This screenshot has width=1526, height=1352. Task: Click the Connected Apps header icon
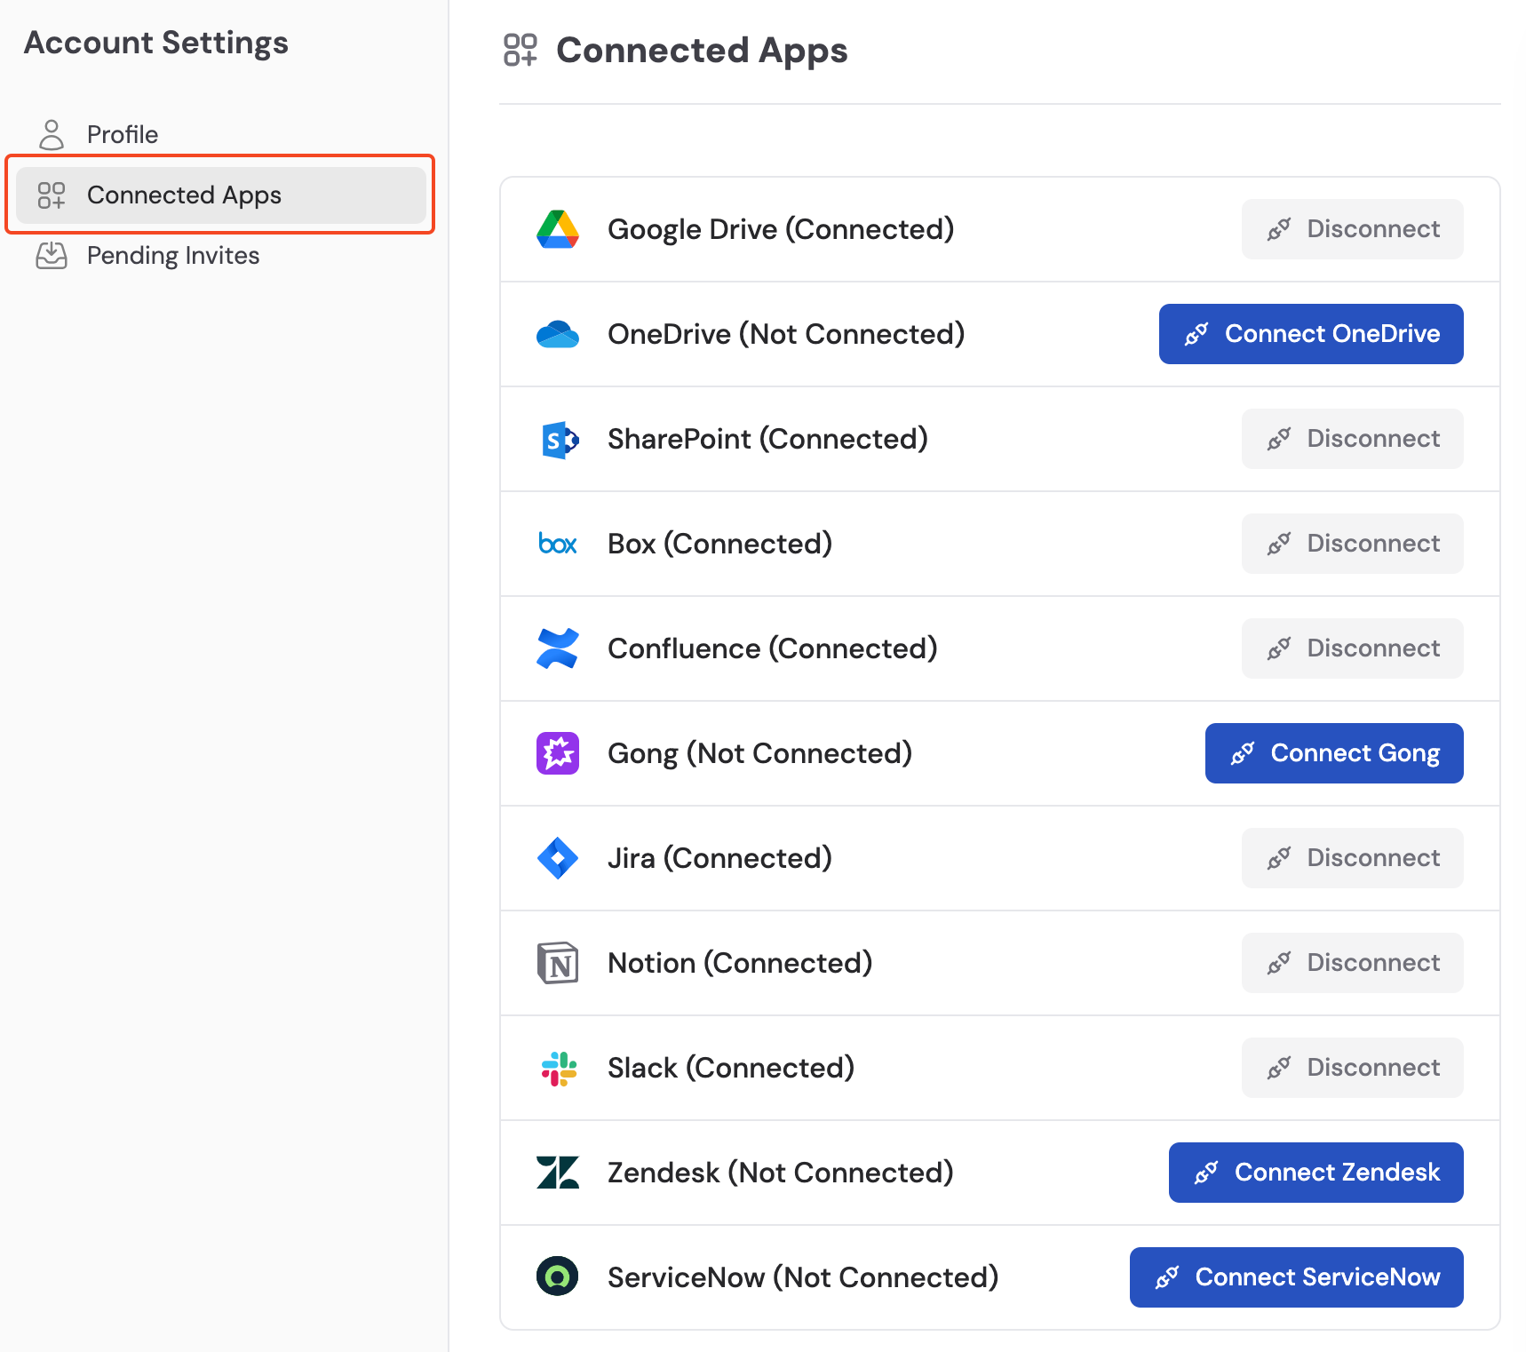tap(520, 51)
